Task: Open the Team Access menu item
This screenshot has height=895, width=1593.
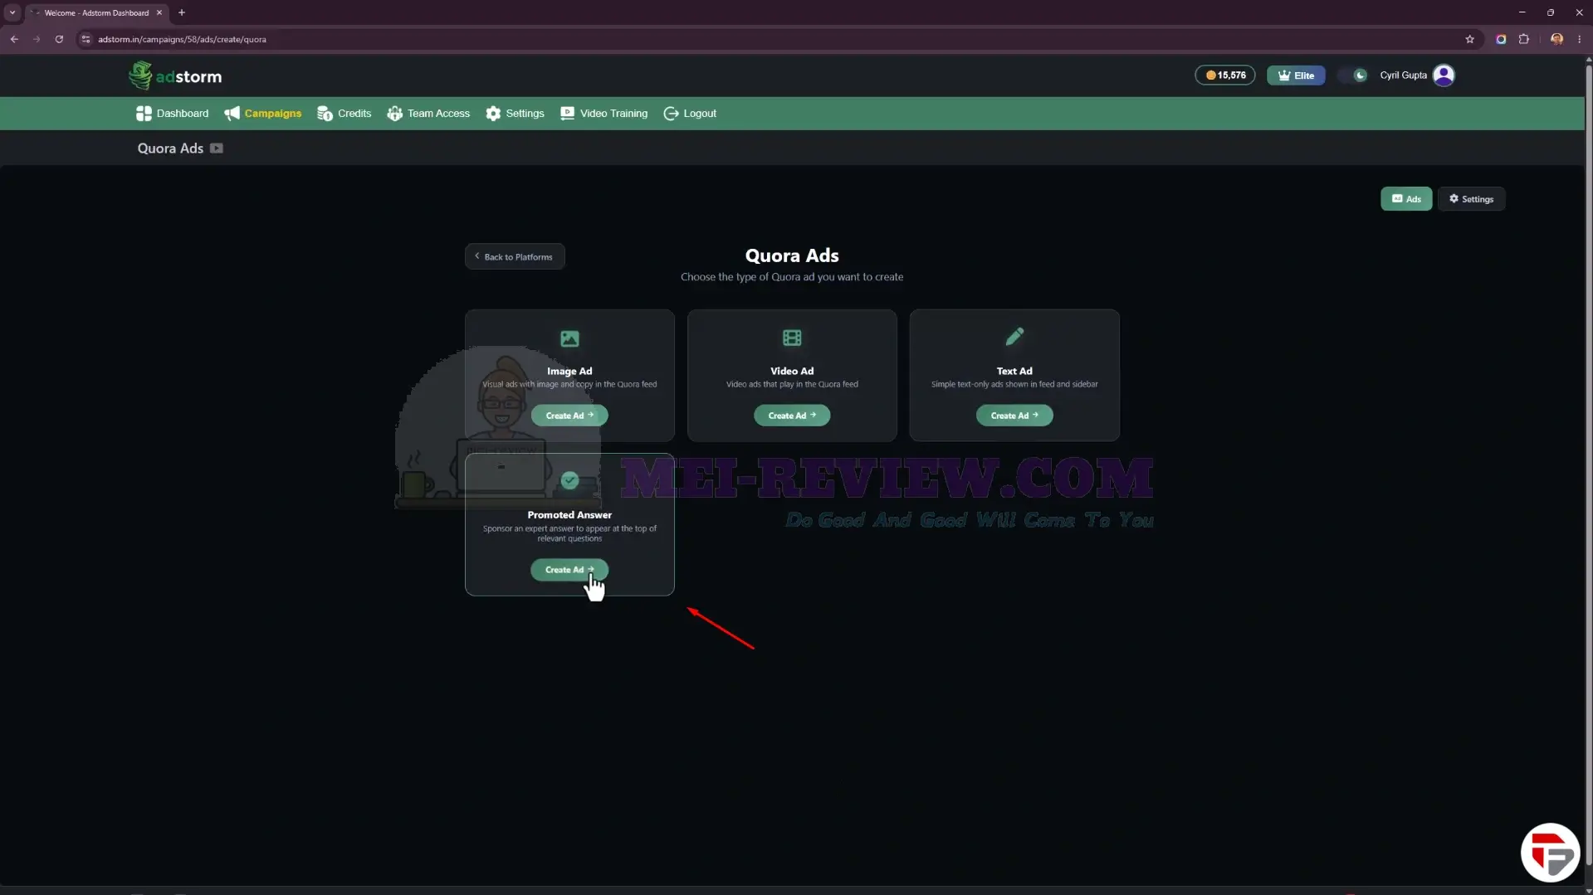Action: [428, 114]
